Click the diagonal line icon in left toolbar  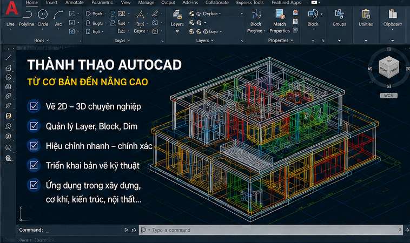[x=8, y=58]
